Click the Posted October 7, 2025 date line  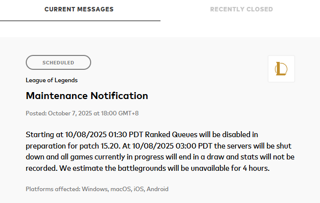82,113
